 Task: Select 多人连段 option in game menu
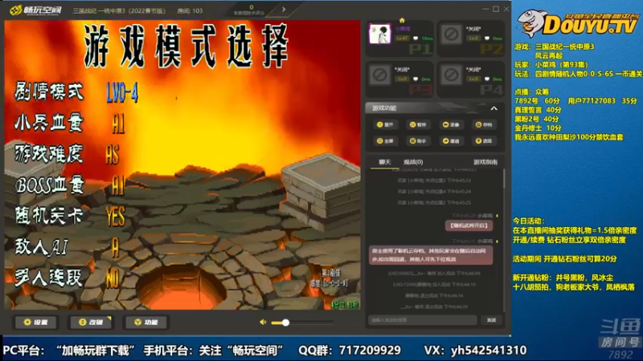[x=49, y=278]
